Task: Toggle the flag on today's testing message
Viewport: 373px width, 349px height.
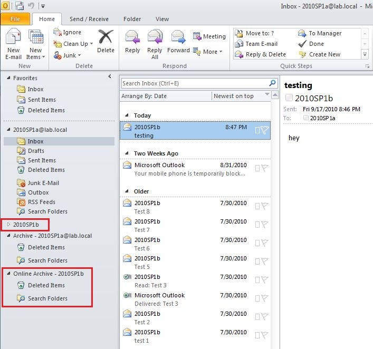Action: pyautogui.click(x=264, y=130)
